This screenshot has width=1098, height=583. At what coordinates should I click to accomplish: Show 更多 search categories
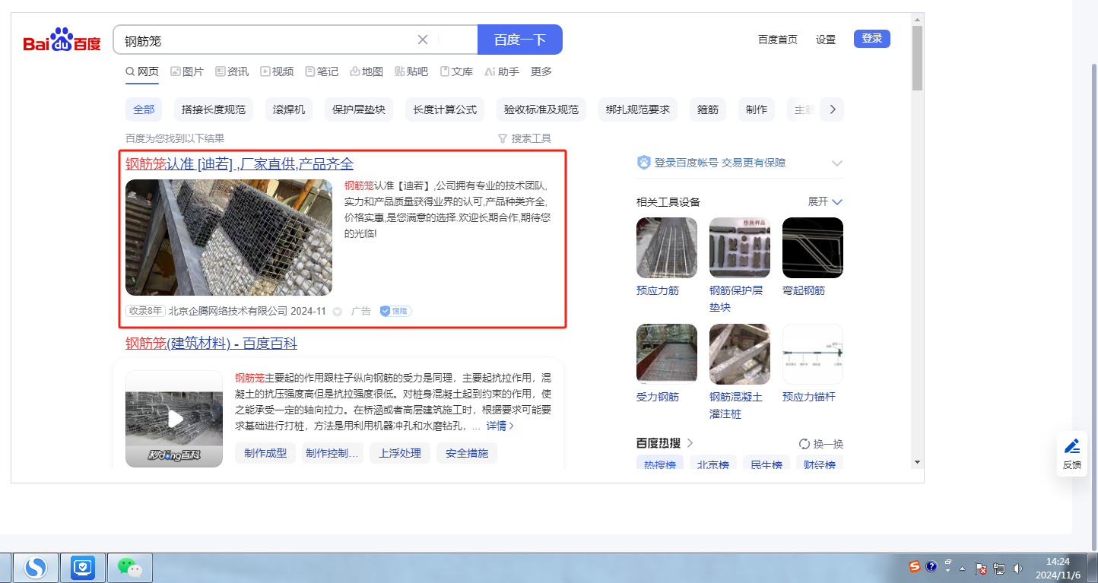pyautogui.click(x=541, y=71)
